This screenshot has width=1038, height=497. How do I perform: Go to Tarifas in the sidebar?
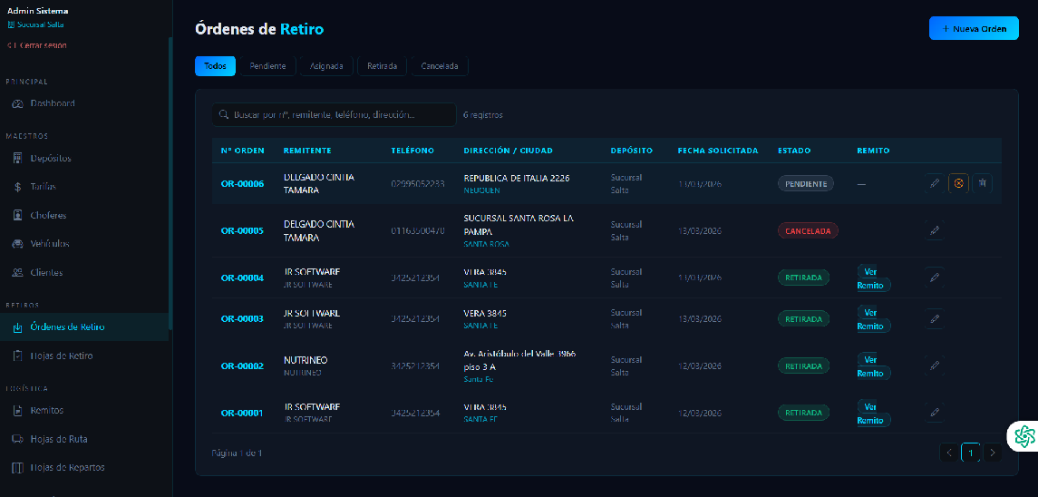point(43,187)
